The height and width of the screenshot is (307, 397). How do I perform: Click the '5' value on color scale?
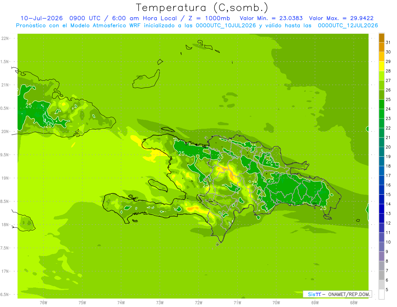(x=387, y=289)
